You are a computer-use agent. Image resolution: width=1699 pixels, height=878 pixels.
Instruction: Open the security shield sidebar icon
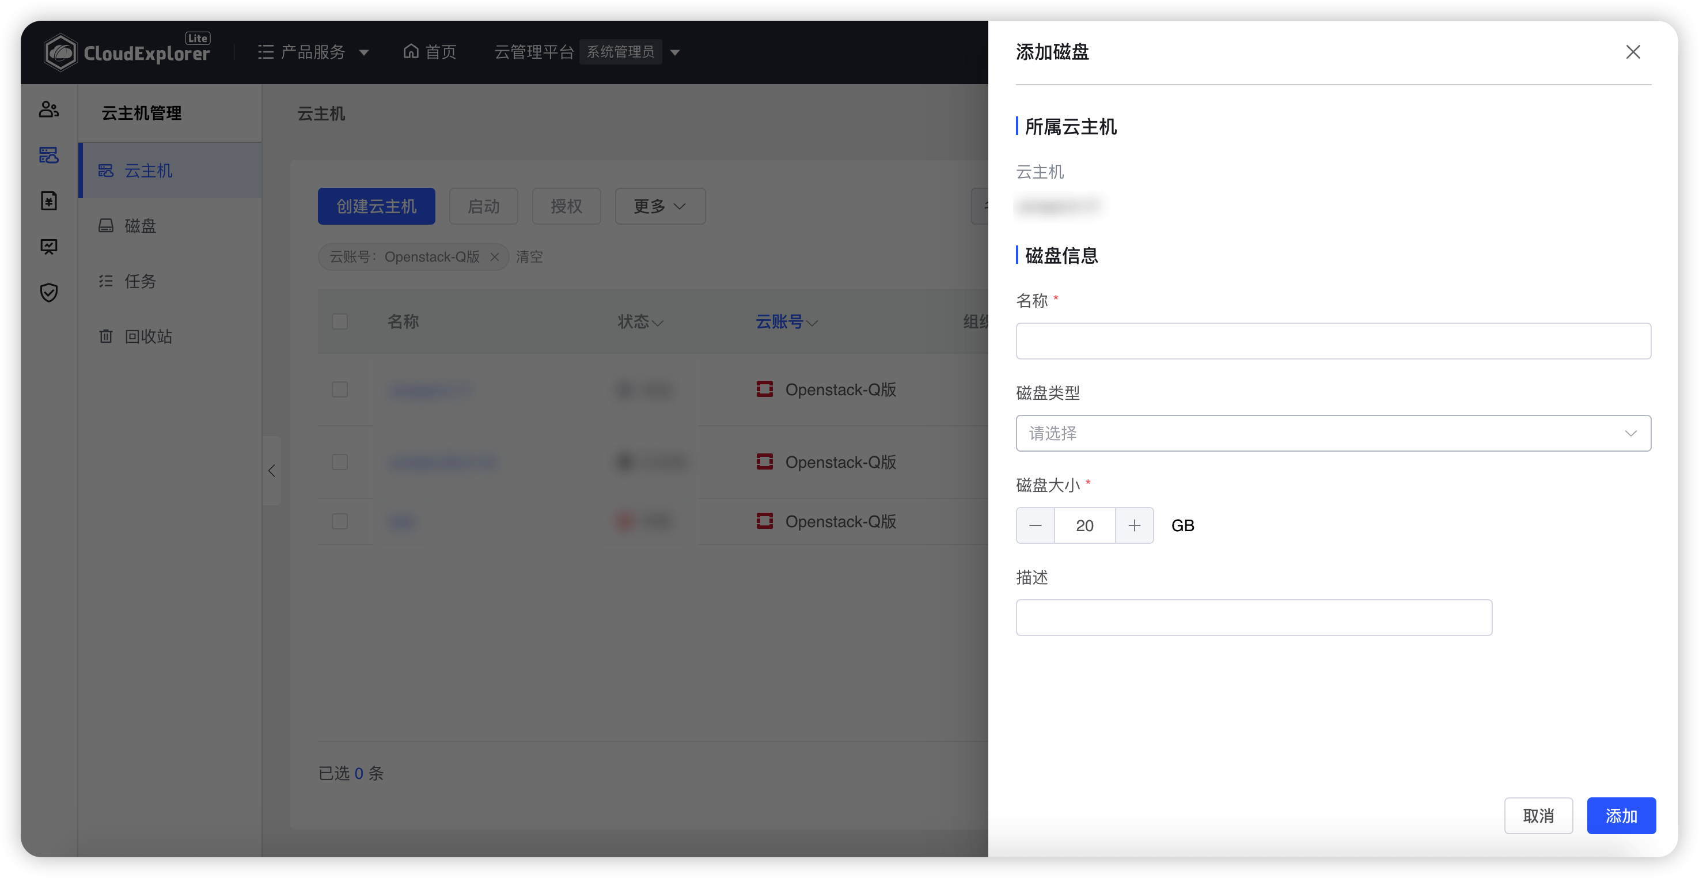pos(49,292)
